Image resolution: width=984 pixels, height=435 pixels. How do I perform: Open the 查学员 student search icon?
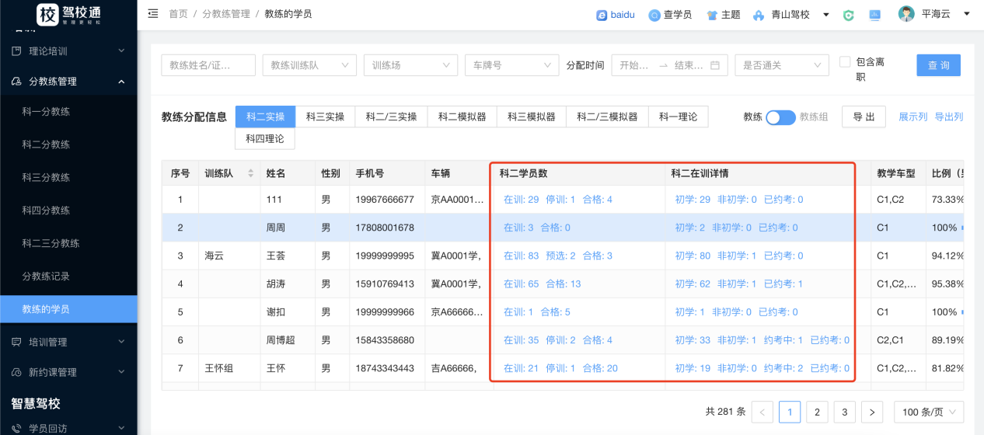coord(654,15)
